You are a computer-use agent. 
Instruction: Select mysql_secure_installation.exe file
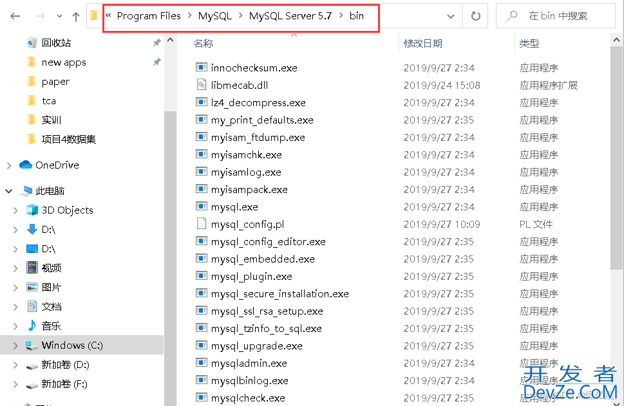coord(279,294)
